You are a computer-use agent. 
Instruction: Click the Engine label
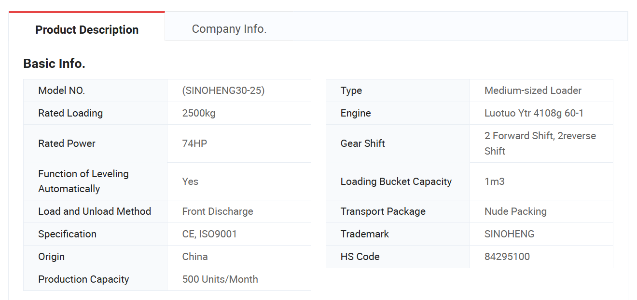click(x=356, y=113)
